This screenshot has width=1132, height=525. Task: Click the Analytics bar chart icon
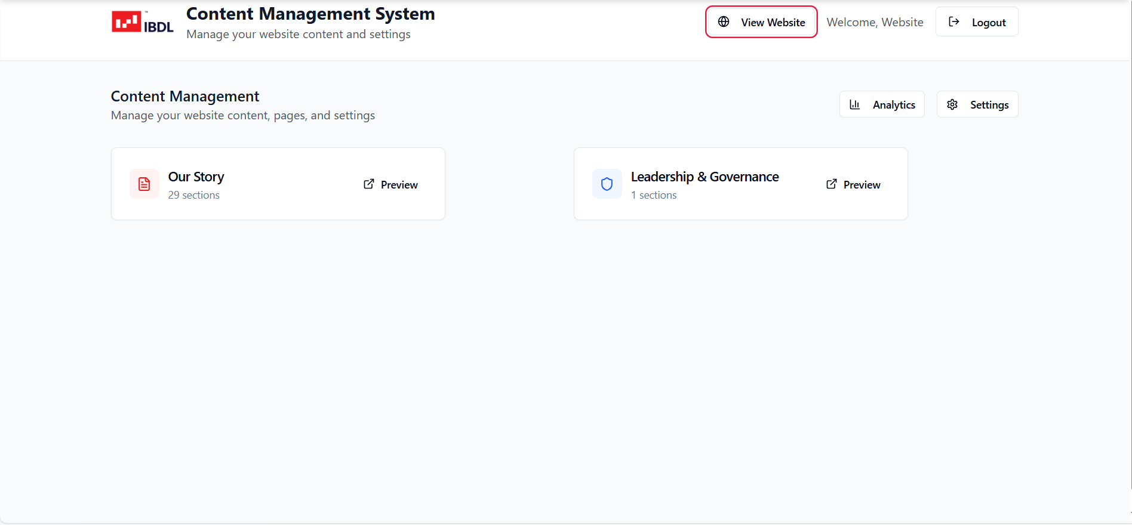pos(855,104)
